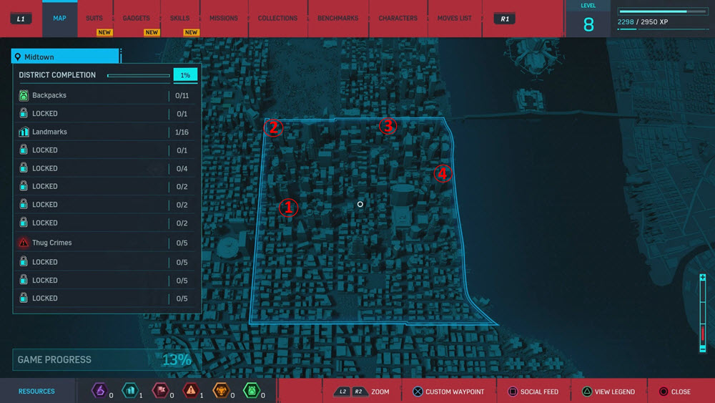Click the 0/11 backpacks count

(182, 95)
